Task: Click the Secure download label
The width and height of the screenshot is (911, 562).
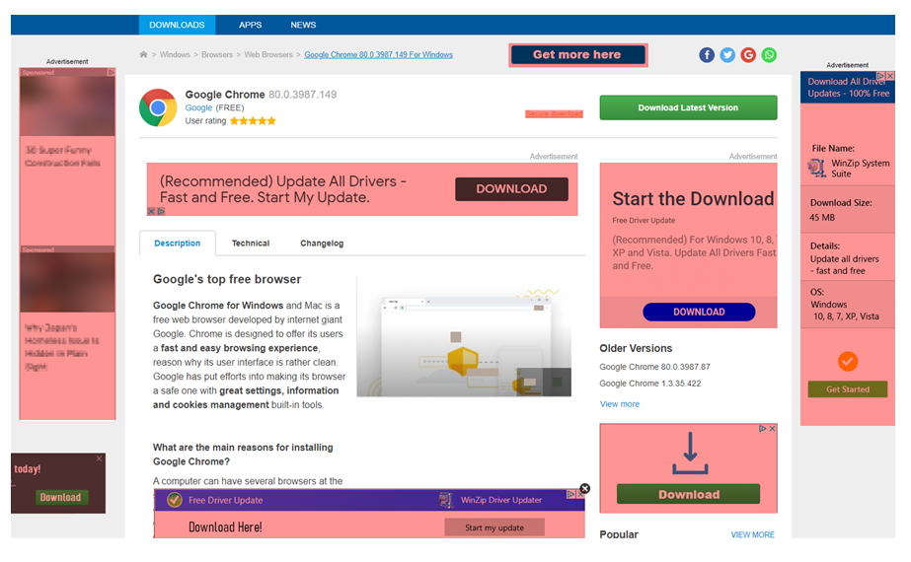Action: tap(554, 113)
